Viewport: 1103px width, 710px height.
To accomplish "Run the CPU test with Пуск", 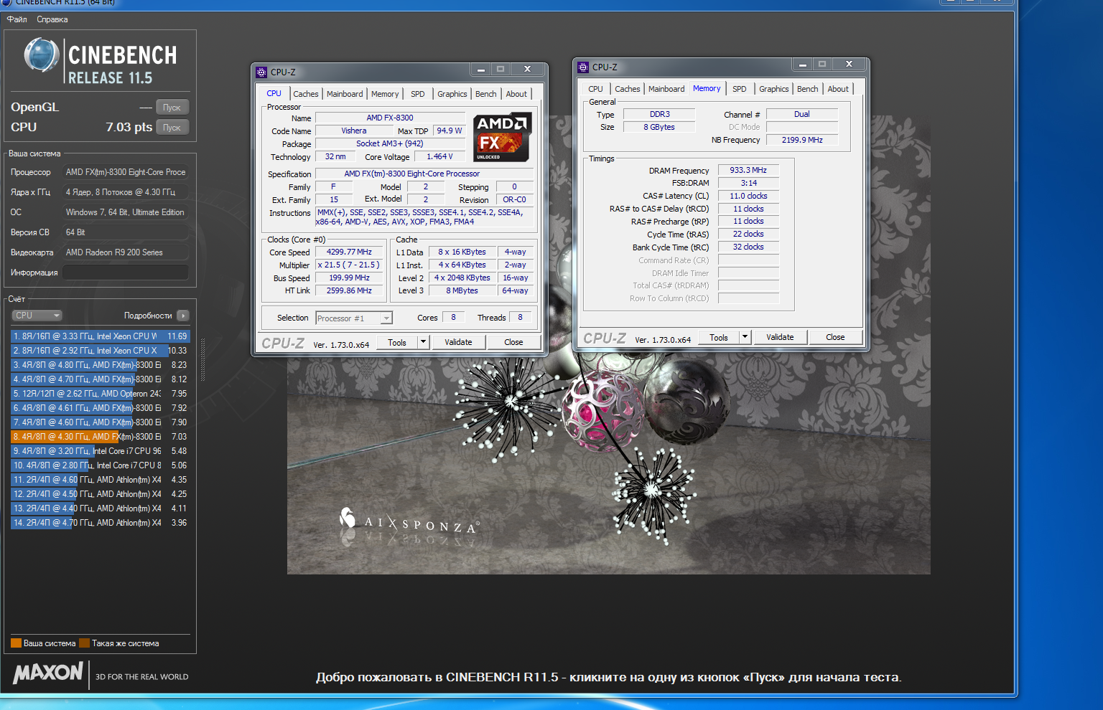I will coord(172,127).
